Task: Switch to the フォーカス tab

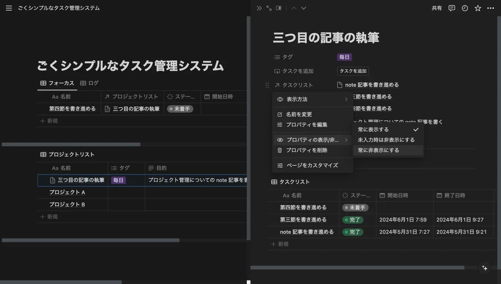Action: [57, 83]
